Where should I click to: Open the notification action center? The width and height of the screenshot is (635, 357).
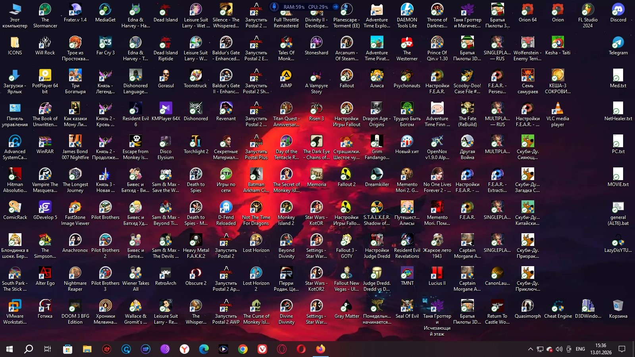click(622, 349)
